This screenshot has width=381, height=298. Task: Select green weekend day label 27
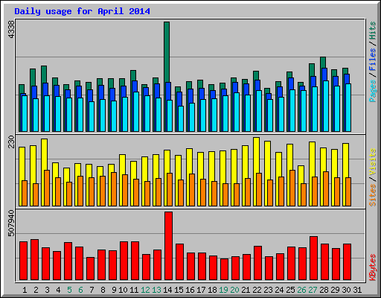click(313, 290)
